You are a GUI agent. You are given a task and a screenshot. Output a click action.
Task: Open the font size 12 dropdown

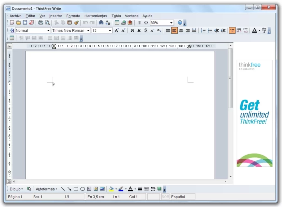click(110, 31)
